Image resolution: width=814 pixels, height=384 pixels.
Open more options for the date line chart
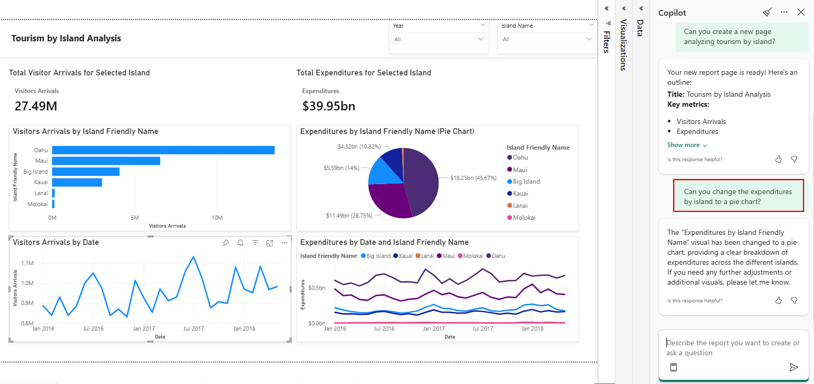tap(284, 243)
